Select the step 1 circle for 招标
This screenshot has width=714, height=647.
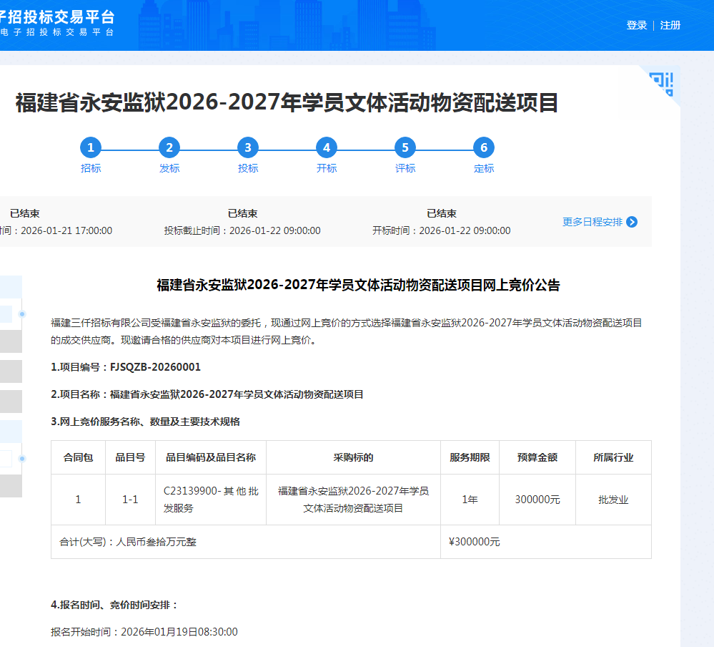(91, 148)
